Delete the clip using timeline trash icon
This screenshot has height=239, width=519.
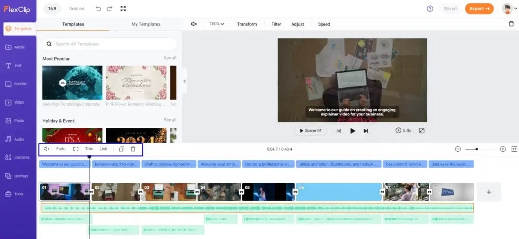point(133,149)
